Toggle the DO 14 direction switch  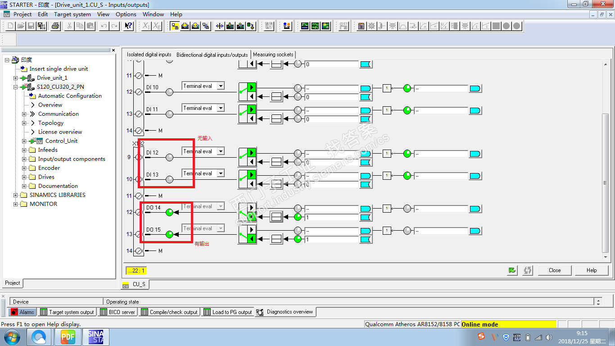click(x=247, y=212)
